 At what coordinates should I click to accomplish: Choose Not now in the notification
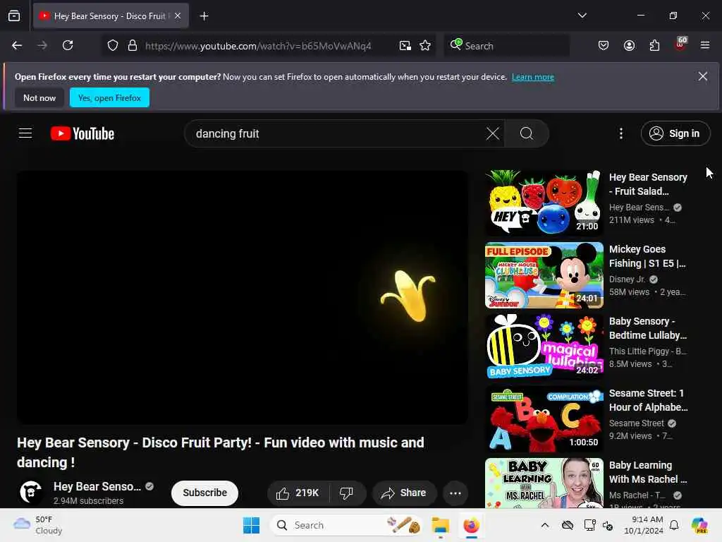[x=39, y=97]
